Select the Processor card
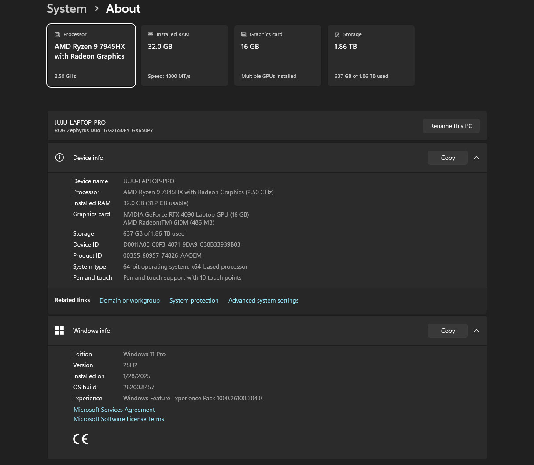534x465 pixels. (x=91, y=55)
